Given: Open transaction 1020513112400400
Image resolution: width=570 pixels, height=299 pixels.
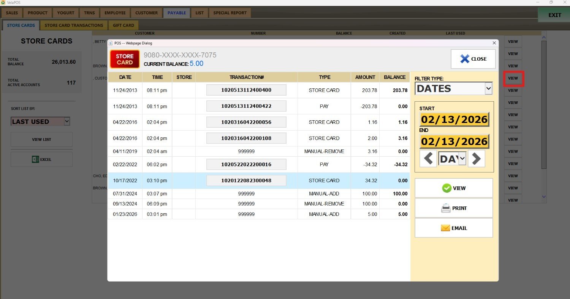Looking at the screenshot, I should click(246, 90).
